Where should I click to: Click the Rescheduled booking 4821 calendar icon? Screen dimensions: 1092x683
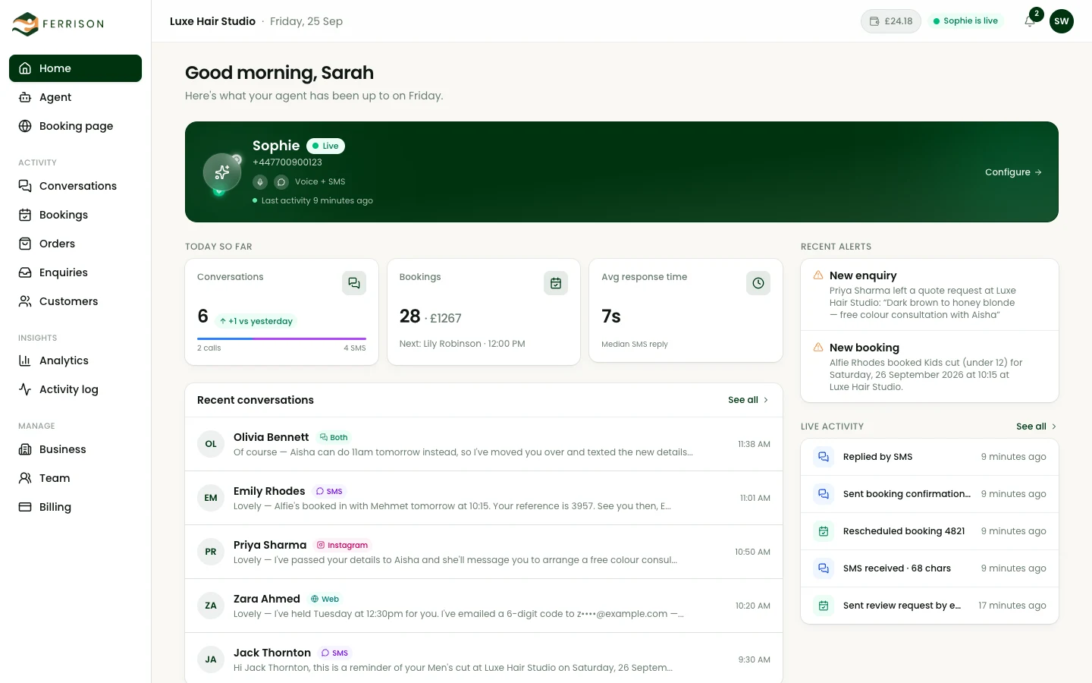[x=824, y=531]
